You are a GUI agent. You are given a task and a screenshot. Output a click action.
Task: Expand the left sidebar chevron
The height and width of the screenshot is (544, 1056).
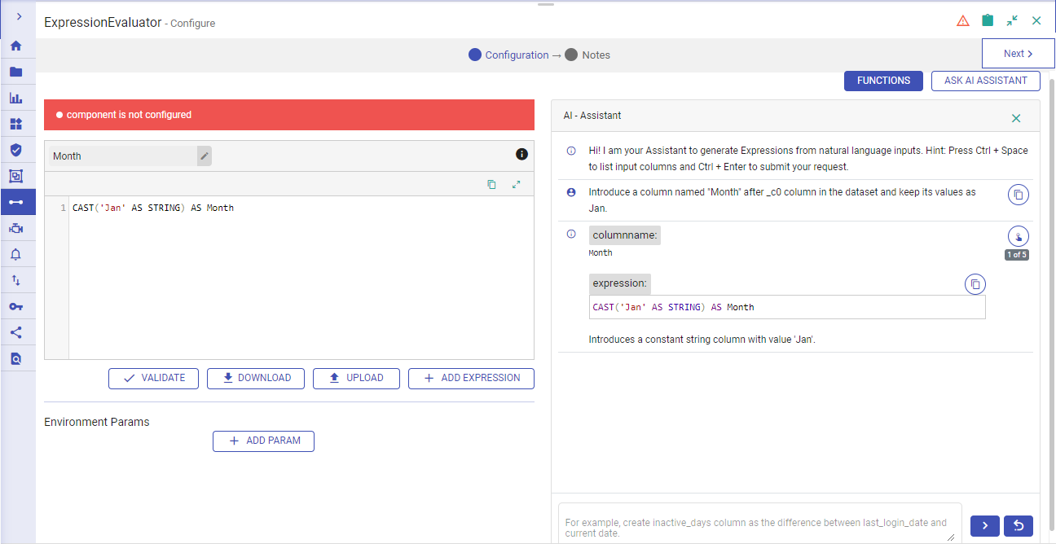pyautogui.click(x=18, y=16)
